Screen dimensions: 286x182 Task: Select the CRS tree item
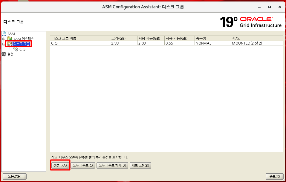22,49
